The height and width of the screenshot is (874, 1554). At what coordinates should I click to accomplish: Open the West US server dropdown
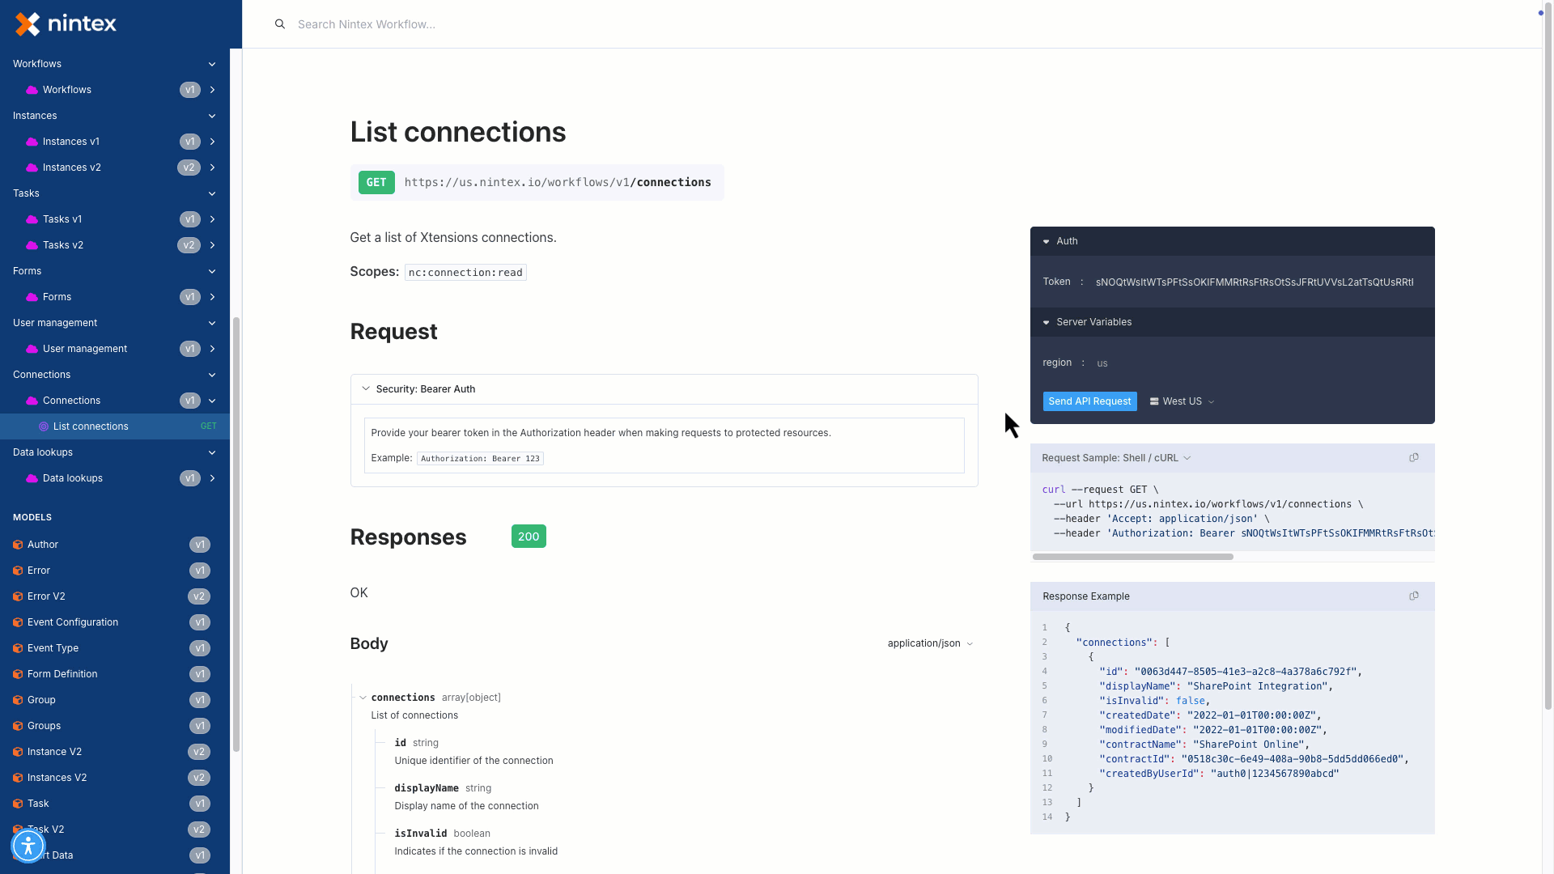tap(1182, 401)
